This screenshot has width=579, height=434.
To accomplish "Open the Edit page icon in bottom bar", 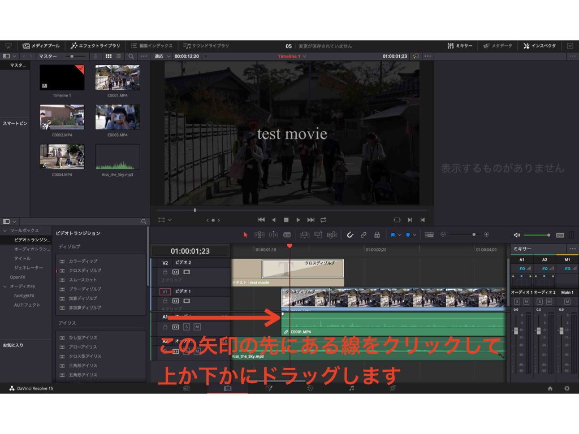I will pyautogui.click(x=227, y=388).
